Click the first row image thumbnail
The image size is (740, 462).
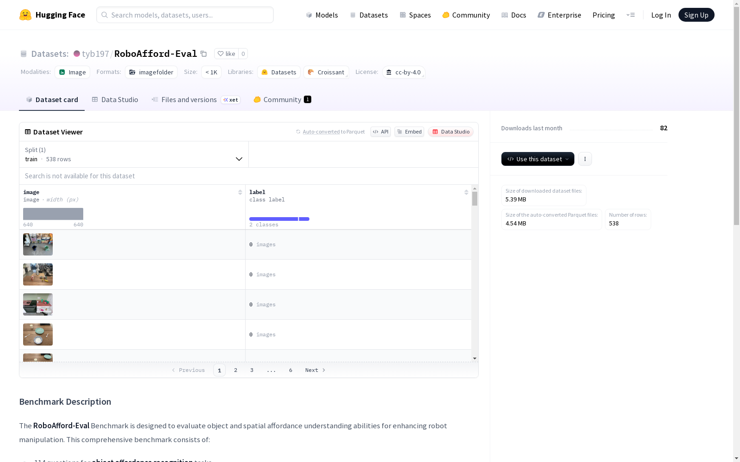38,244
